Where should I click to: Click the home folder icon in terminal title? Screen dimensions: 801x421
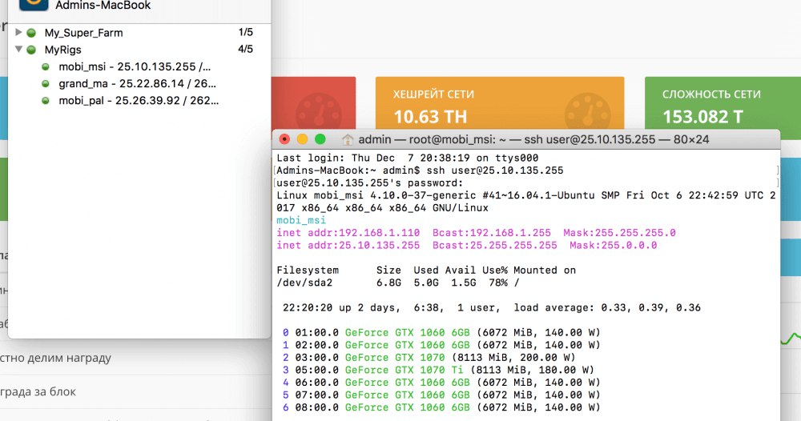pyautogui.click(x=348, y=139)
